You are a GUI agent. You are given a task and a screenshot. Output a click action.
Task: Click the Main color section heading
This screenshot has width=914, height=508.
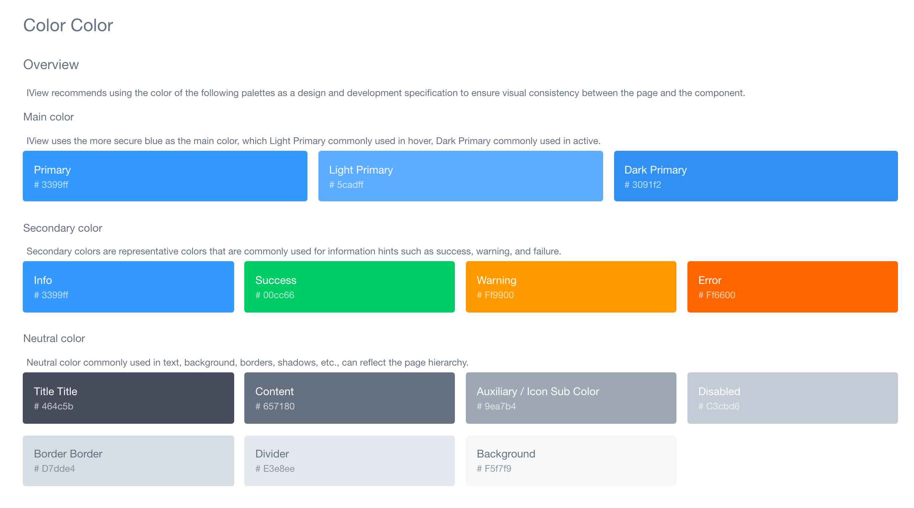tap(48, 117)
